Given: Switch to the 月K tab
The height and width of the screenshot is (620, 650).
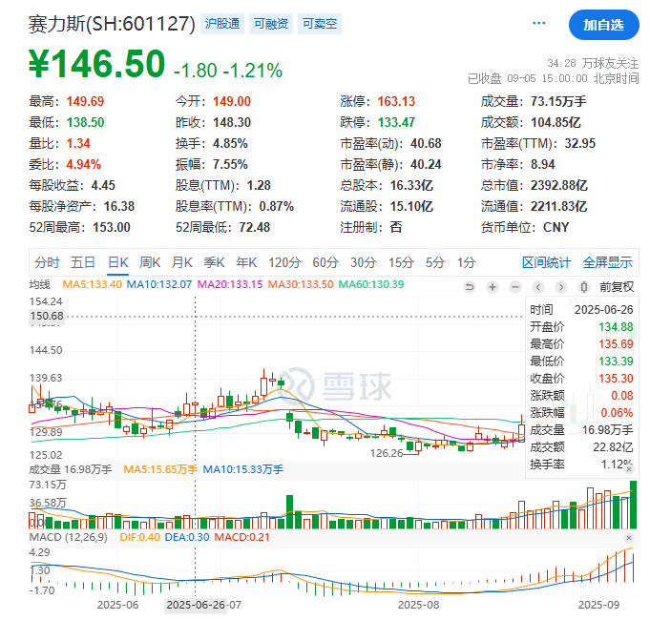Looking at the screenshot, I should click(x=182, y=262).
